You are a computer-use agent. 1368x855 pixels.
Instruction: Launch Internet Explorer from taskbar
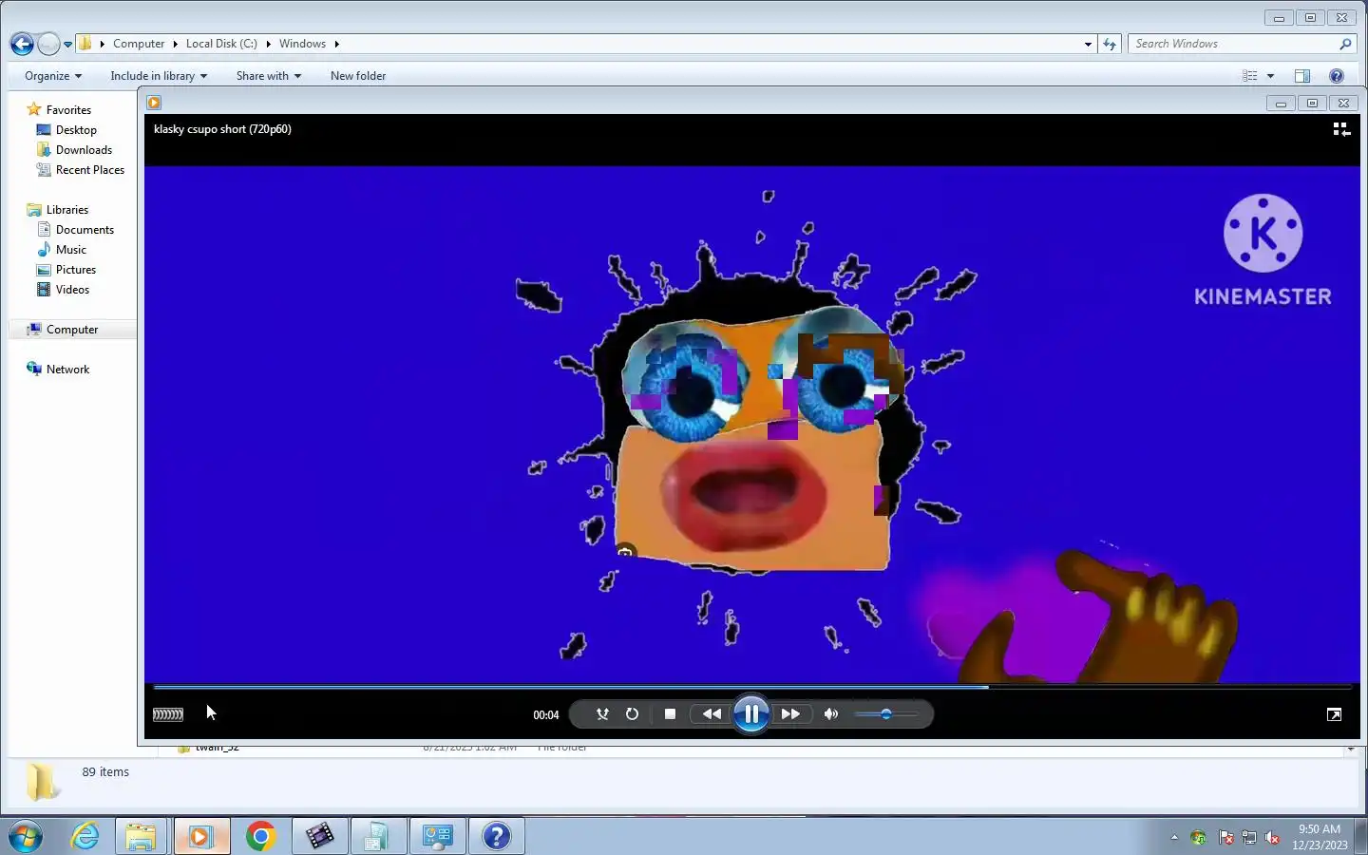85,836
